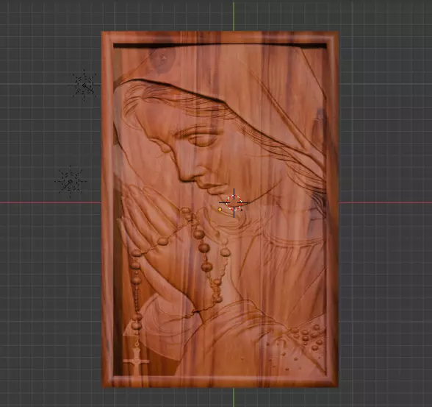Click the red-white 3D cursor crosshair
The image size is (432, 407).
[234, 203]
